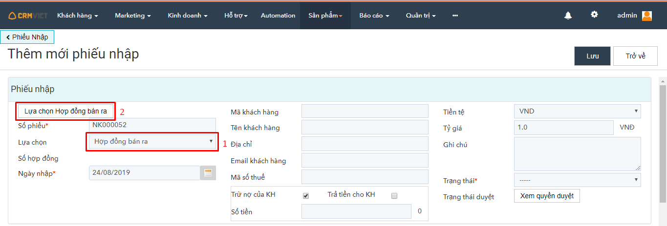Image resolution: width=667 pixels, height=226 pixels.
Task: Expand the Hỗ trợ menu
Action: [236, 16]
